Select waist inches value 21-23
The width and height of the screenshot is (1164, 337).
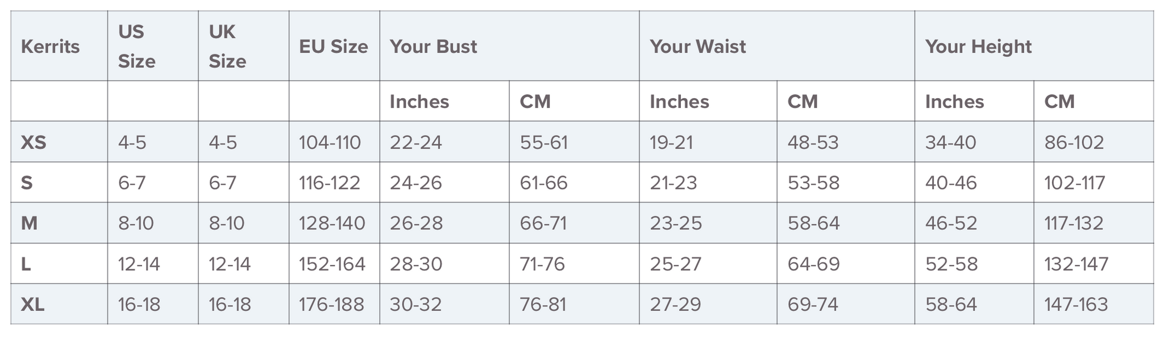click(674, 183)
